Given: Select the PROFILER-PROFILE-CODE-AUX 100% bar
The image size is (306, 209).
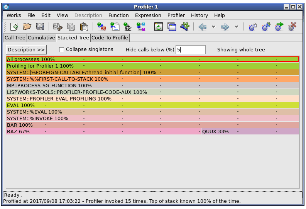Looking at the screenshot, I should pyautogui.click(x=152, y=92).
